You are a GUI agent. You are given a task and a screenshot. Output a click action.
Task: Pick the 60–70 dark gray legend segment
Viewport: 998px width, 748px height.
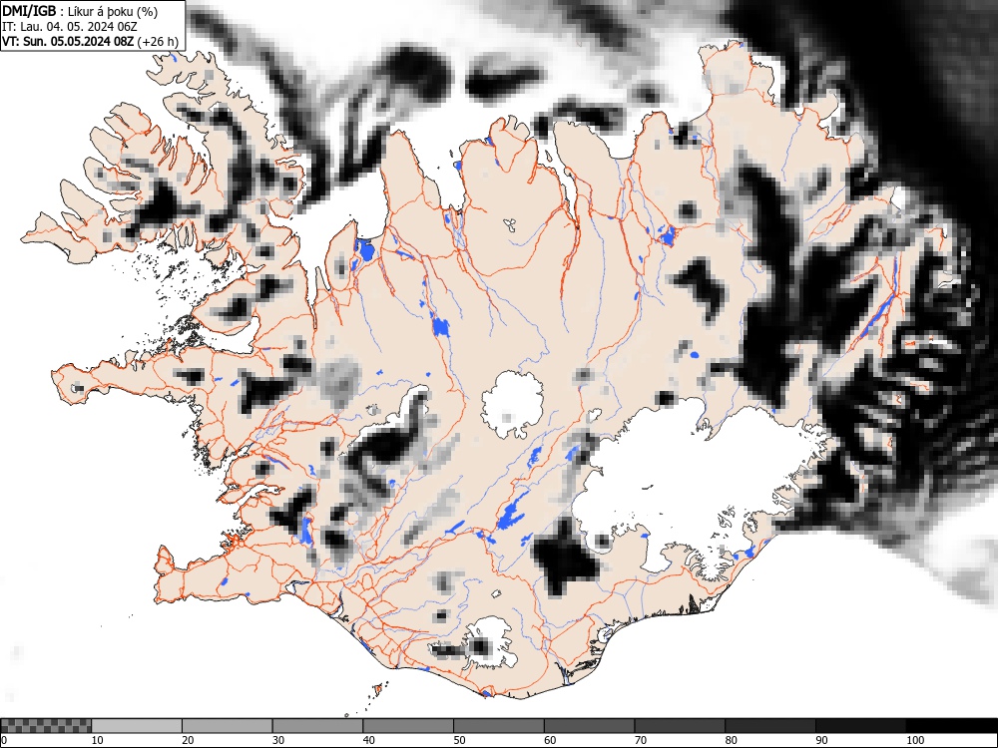(589, 726)
